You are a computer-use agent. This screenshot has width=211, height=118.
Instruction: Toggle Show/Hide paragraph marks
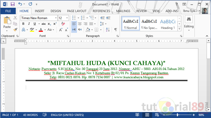(116, 30)
